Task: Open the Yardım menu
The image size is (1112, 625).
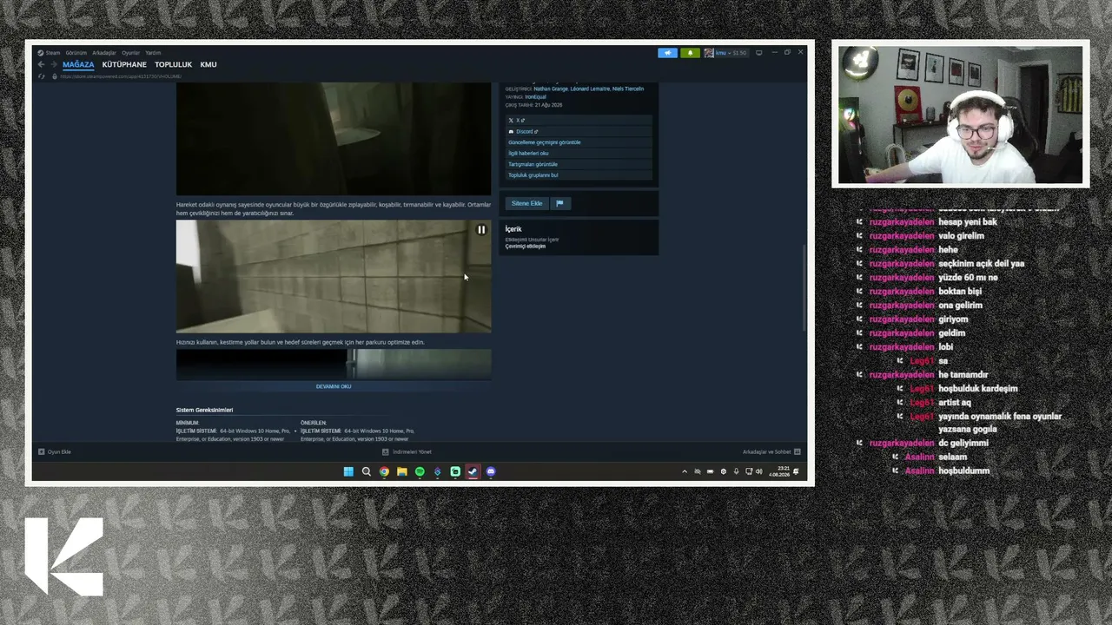Action: point(153,53)
